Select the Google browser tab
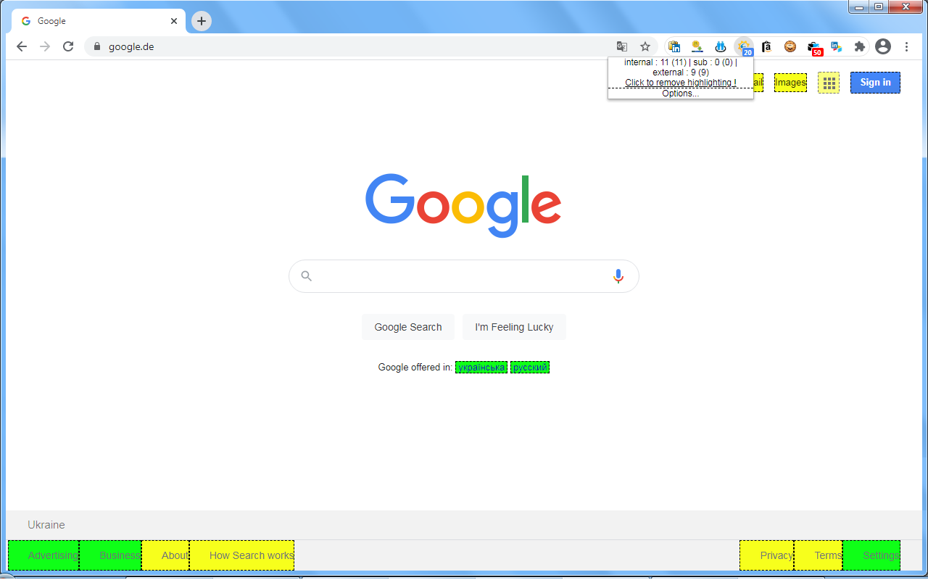Viewport: 928px width, 580px height. tap(99, 21)
